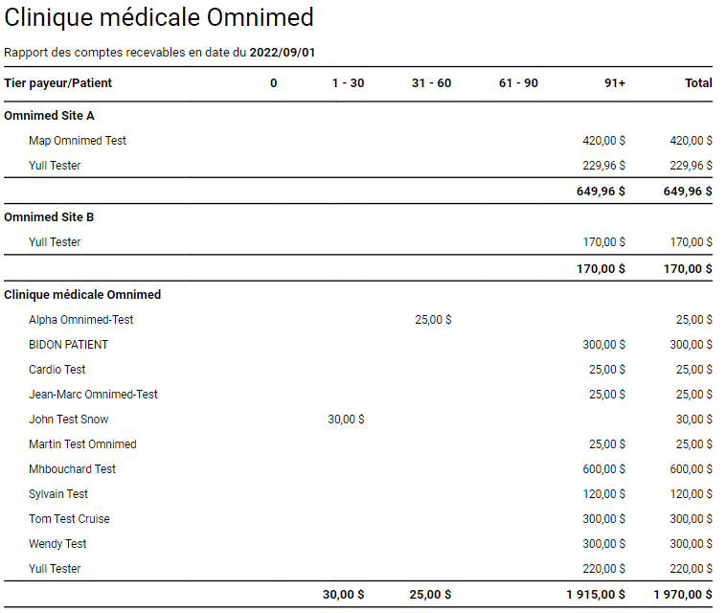Select the Tier payeur/Patient column header

tap(57, 83)
